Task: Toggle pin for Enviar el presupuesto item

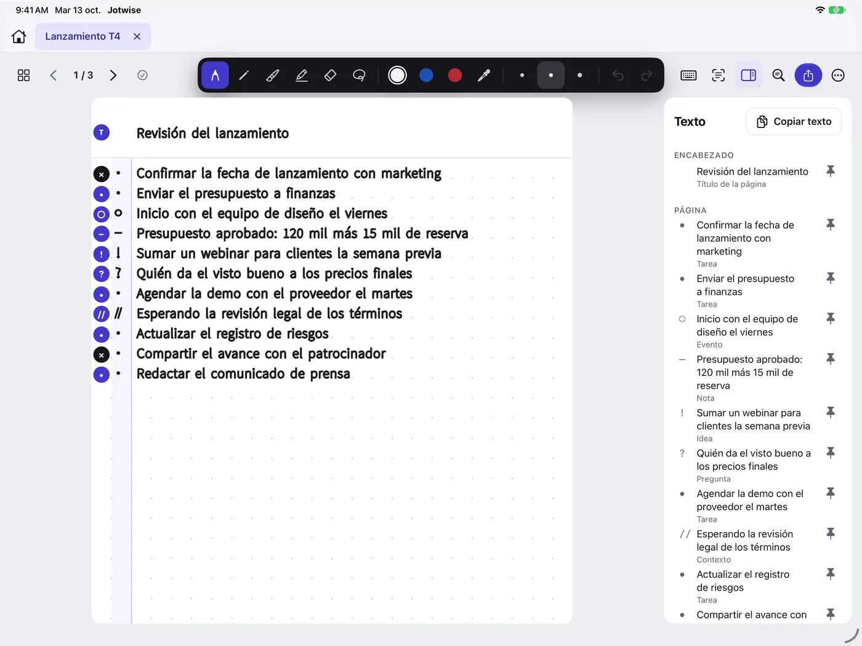Action: [x=831, y=278]
